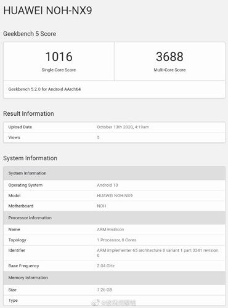Select the Motherboard label
The image size is (228, 308).
pyautogui.click(x=21, y=206)
